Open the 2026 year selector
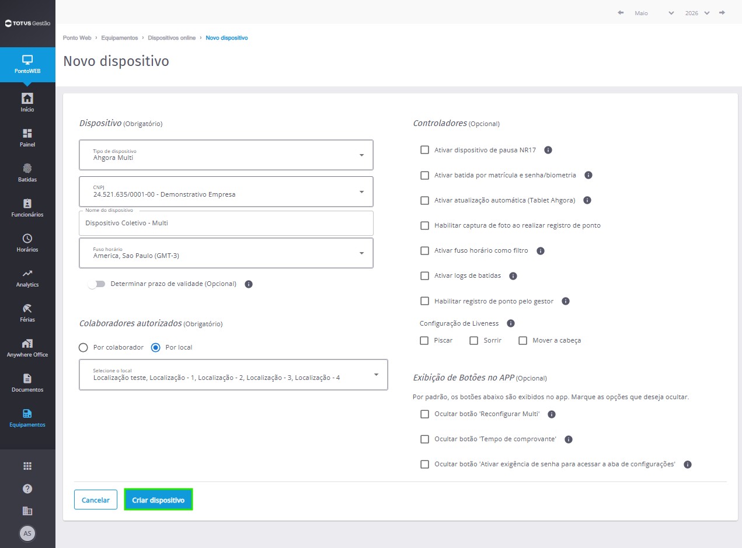742x548 pixels. (x=698, y=13)
